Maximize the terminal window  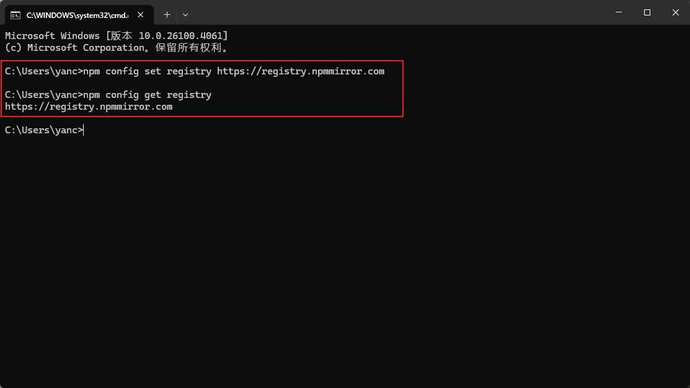(647, 12)
